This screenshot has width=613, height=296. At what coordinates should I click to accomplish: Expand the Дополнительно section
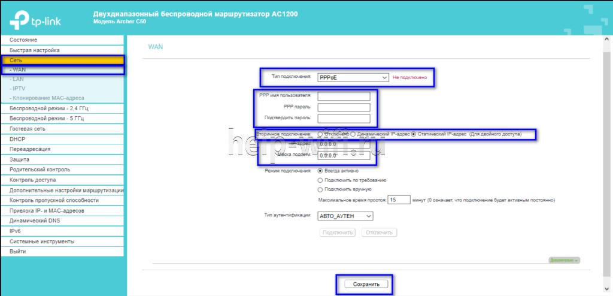[x=564, y=260]
